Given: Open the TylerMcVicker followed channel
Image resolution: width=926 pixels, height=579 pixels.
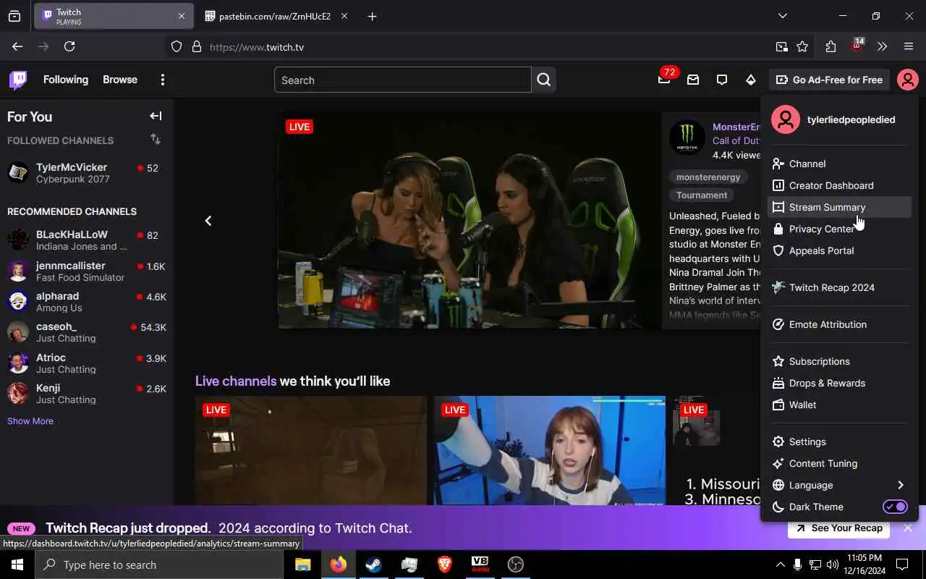Looking at the screenshot, I should pyautogui.click(x=87, y=173).
